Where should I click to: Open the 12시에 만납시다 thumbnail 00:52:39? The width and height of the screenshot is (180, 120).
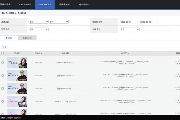click(17, 102)
